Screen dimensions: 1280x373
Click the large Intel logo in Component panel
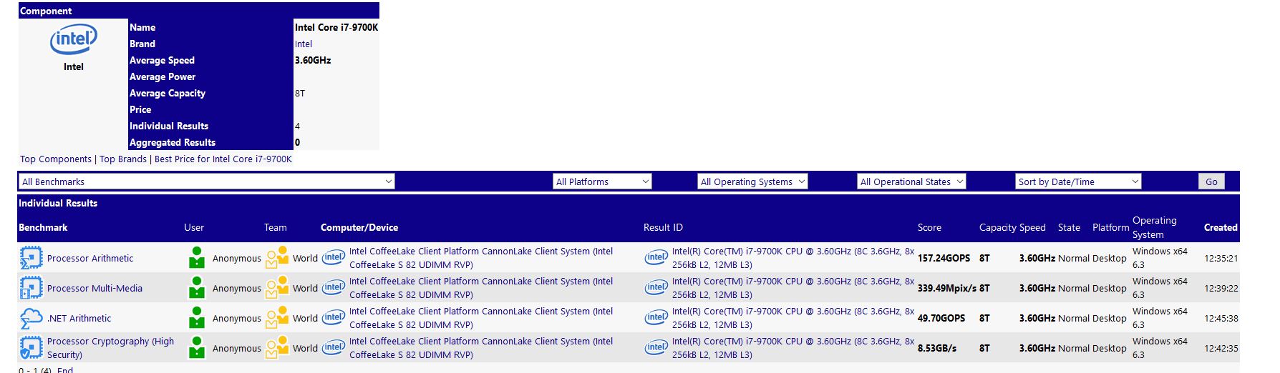click(73, 40)
